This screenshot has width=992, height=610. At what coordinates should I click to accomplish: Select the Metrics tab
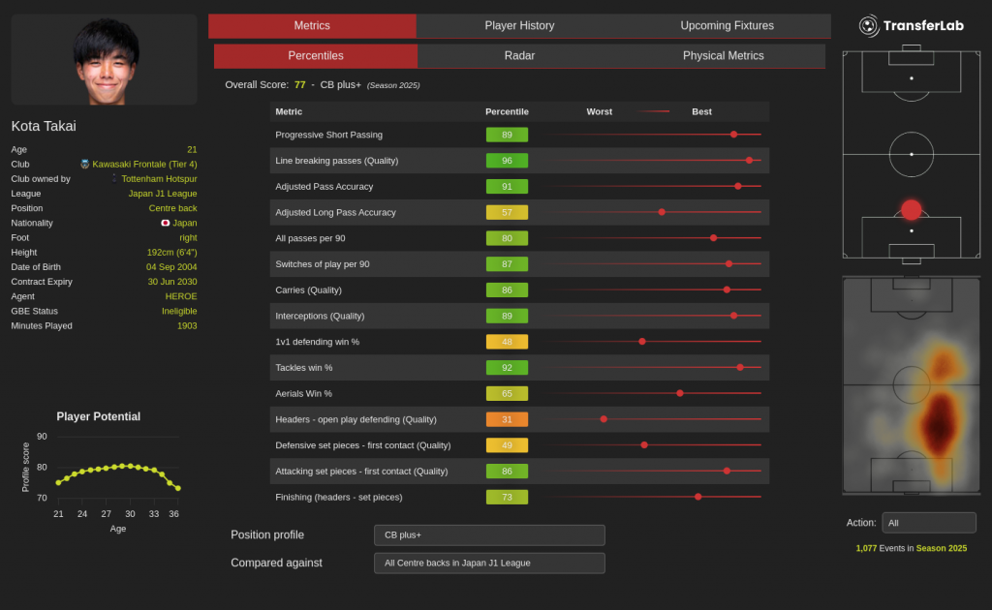click(312, 26)
